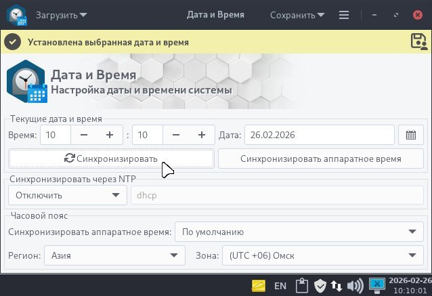Click the Date and Time app icon in title bar
Image resolution: width=432 pixels, height=296 pixels.
tap(17, 15)
